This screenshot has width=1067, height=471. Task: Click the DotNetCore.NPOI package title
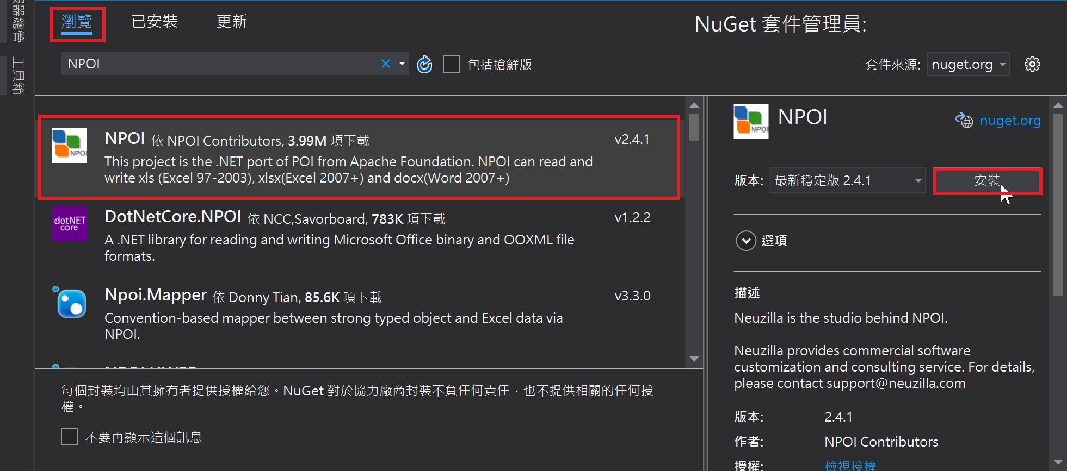pos(173,217)
